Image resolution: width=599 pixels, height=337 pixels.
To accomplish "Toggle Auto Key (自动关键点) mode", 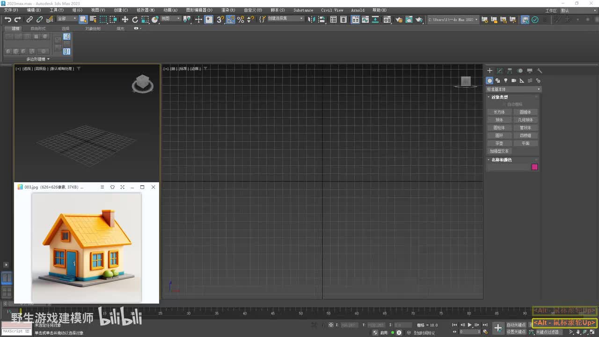I will 516,325.
